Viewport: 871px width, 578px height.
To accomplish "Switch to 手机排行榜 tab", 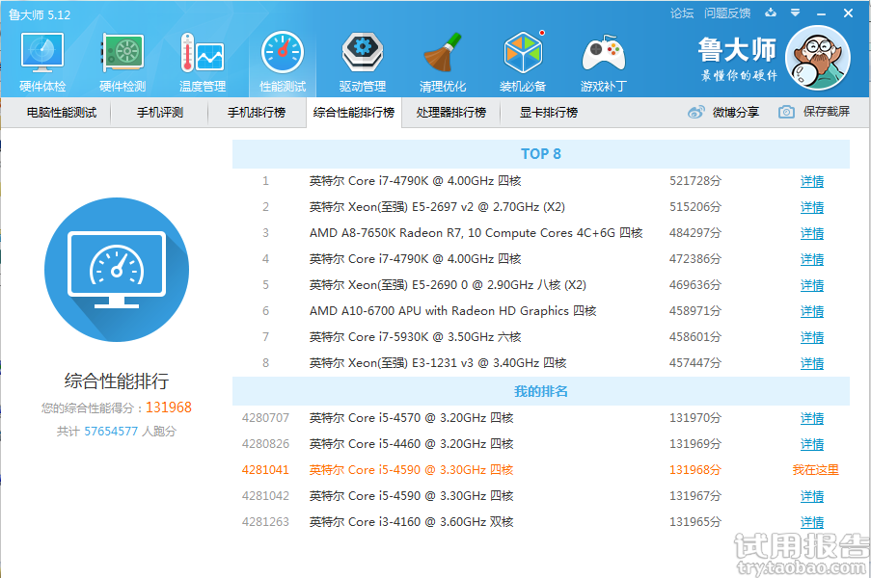I will (x=257, y=113).
